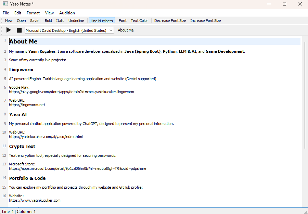Open the Audition menu
The width and height of the screenshot is (308, 214).
pyautogui.click(x=67, y=13)
